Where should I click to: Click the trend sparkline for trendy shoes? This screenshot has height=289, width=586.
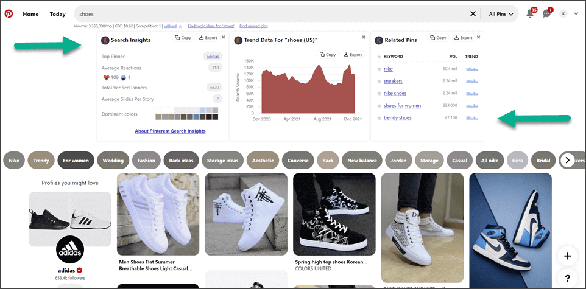coord(472,117)
